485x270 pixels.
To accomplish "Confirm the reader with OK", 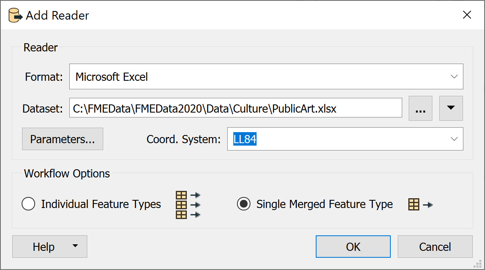I will click(353, 247).
